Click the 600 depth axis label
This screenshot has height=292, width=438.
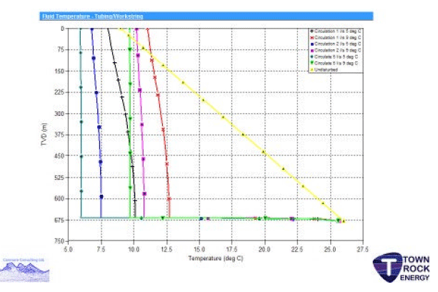point(59,198)
